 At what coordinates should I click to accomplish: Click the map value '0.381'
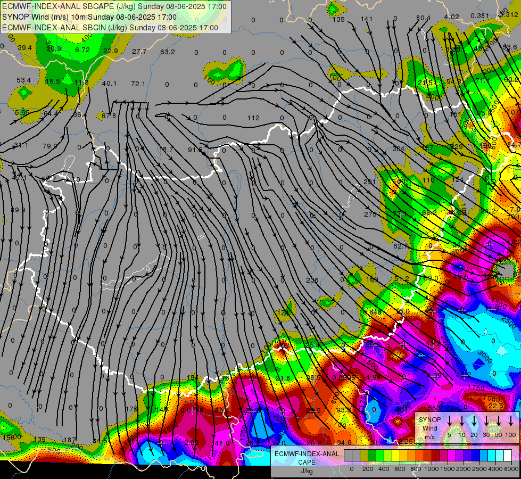(x=480, y=16)
